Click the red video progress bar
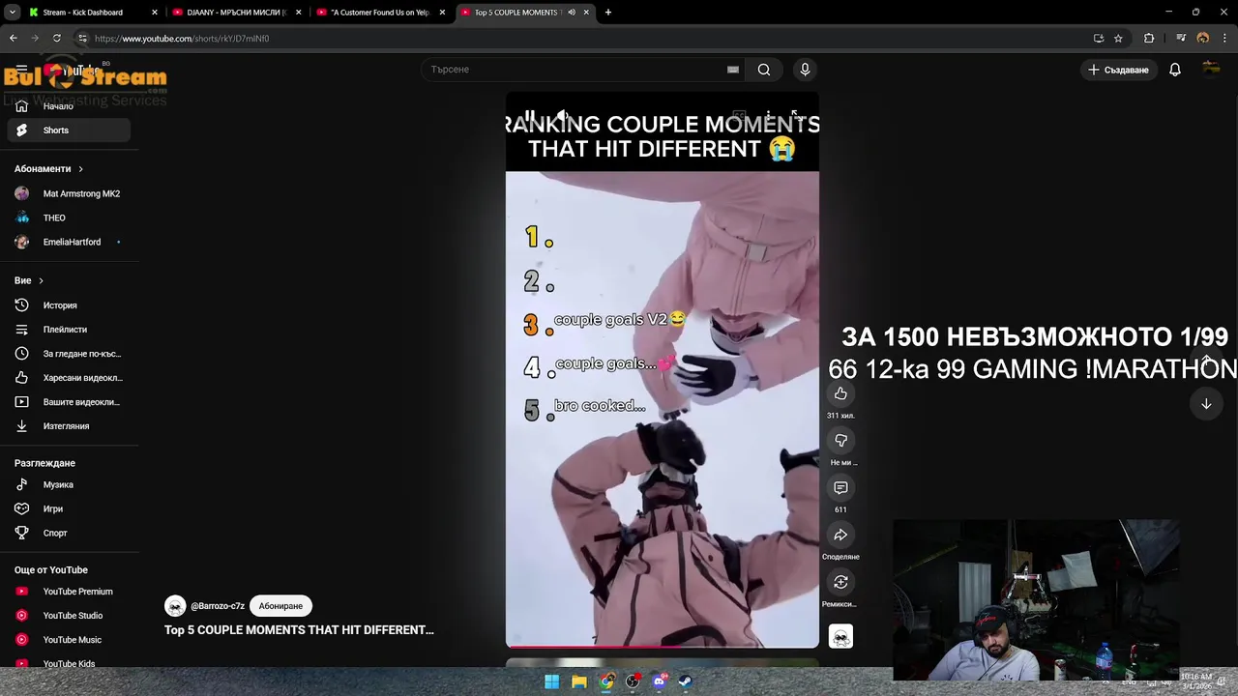This screenshot has height=696, width=1238. point(663,646)
